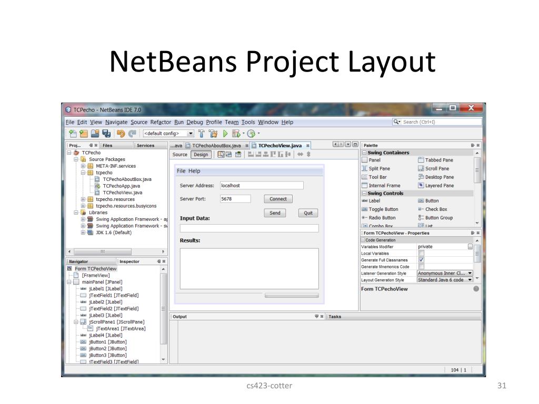Collapse Swing Containers palette section
This screenshot has height=404, width=539.
(x=364, y=153)
